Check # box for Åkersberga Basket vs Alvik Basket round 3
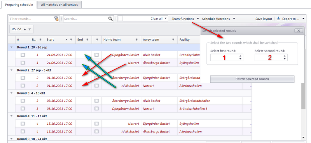Viewport: 311px width, 143px height. click(x=23, y=101)
